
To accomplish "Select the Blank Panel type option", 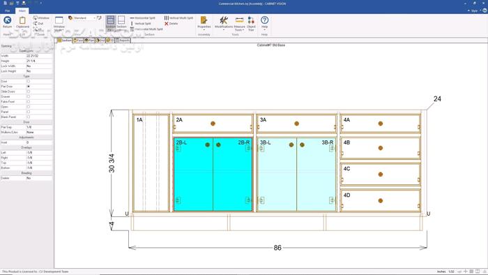I will coord(29,117).
